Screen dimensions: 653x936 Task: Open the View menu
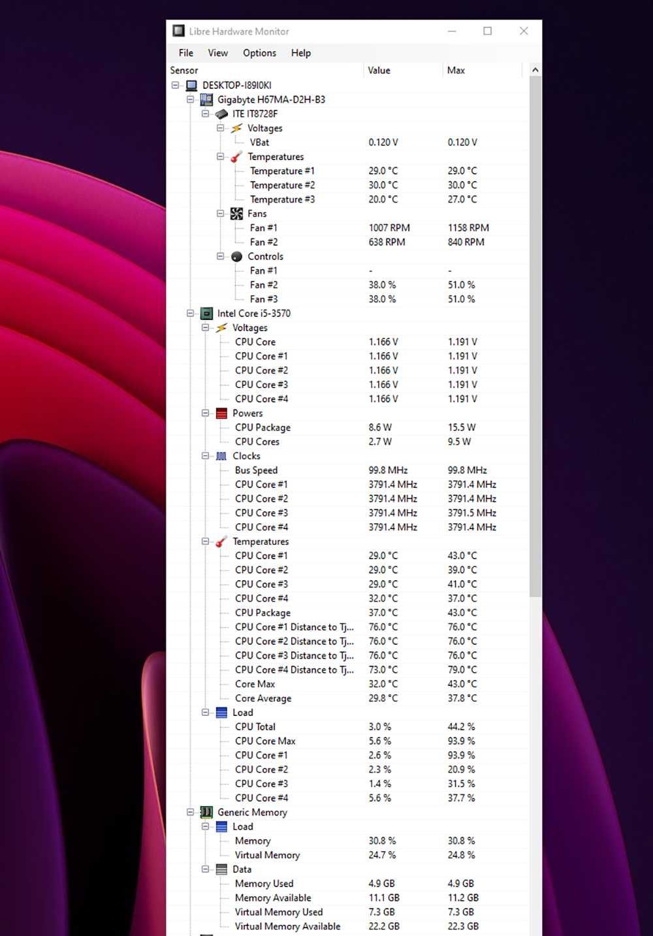point(217,53)
